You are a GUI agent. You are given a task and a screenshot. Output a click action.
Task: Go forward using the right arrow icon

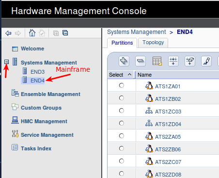pyautogui.click(x=18, y=33)
